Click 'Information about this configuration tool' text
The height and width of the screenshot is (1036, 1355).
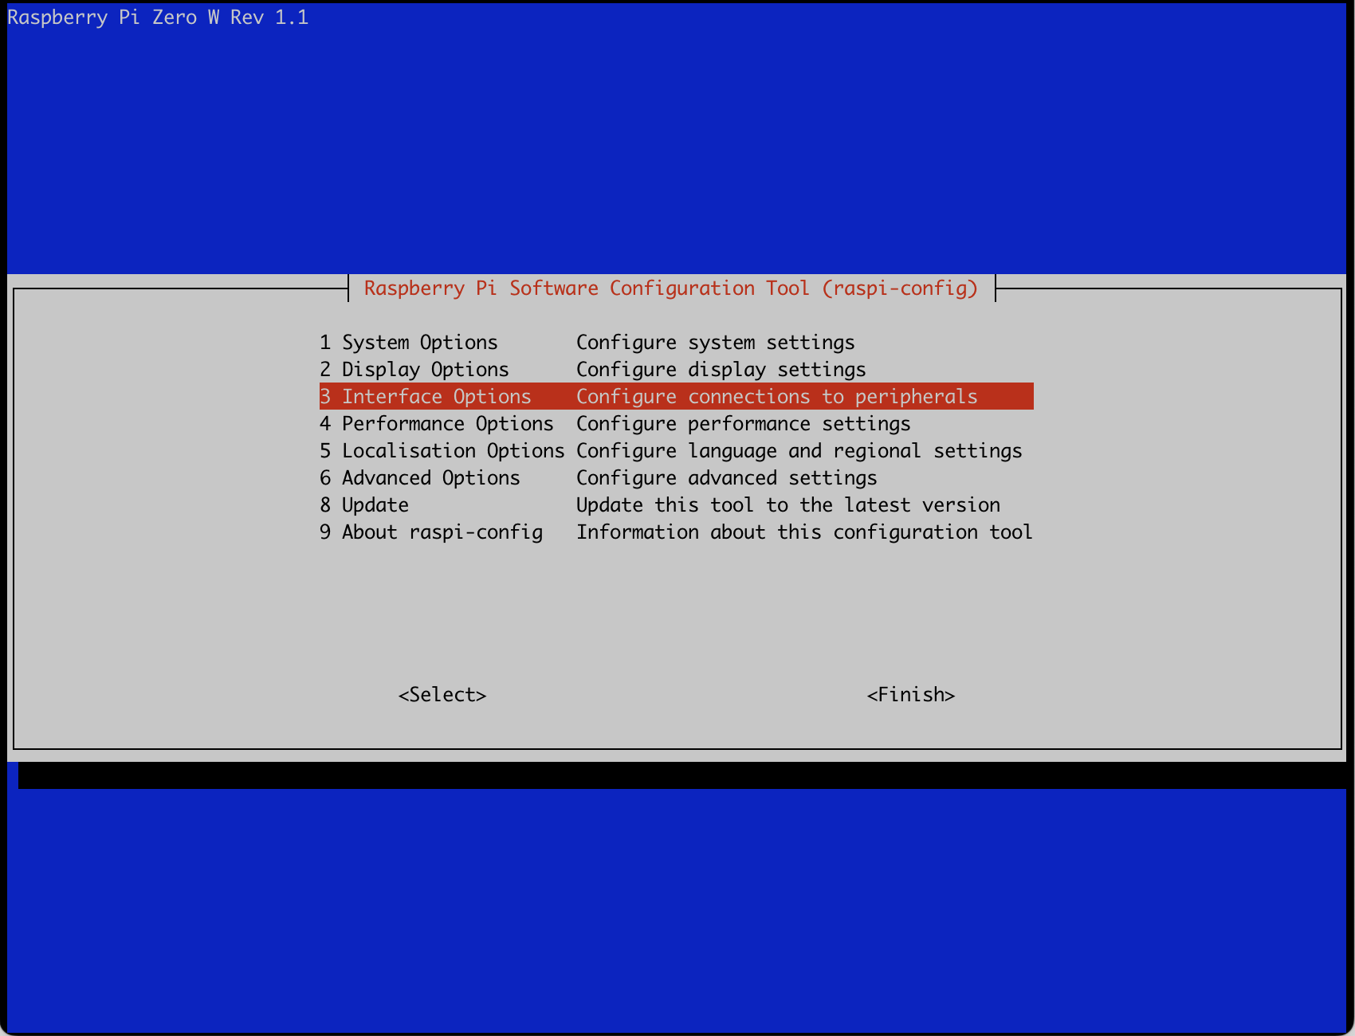[x=805, y=532]
